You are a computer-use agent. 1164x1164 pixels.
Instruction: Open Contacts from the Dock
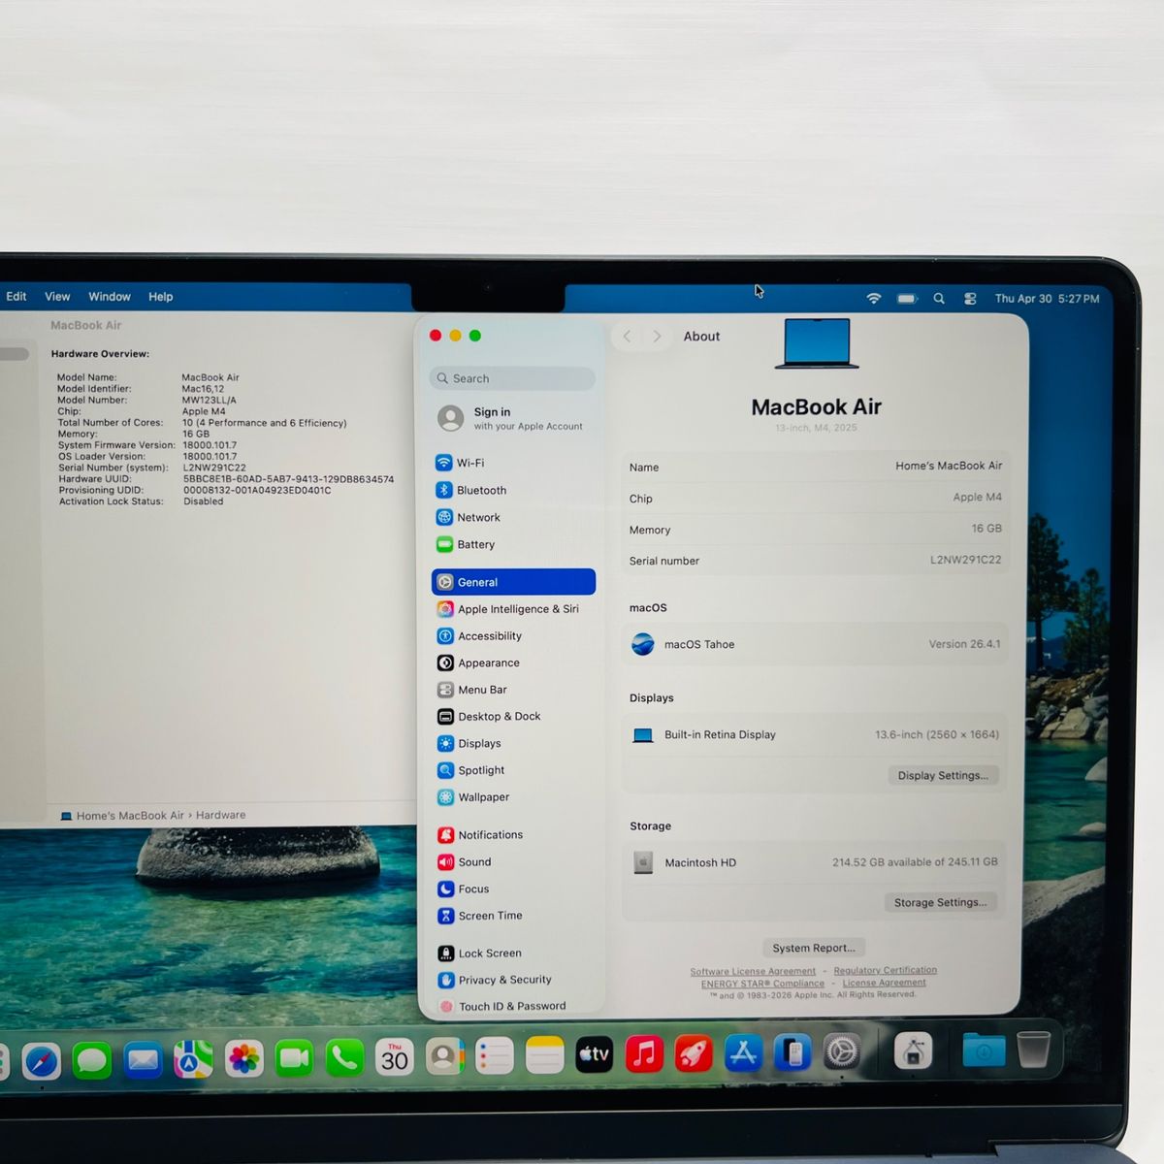(x=444, y=1056)
